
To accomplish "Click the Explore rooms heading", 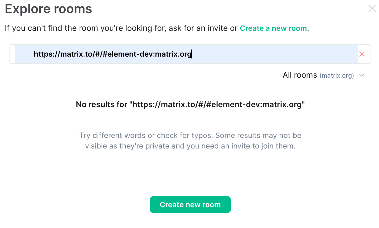I will point(48,9).
